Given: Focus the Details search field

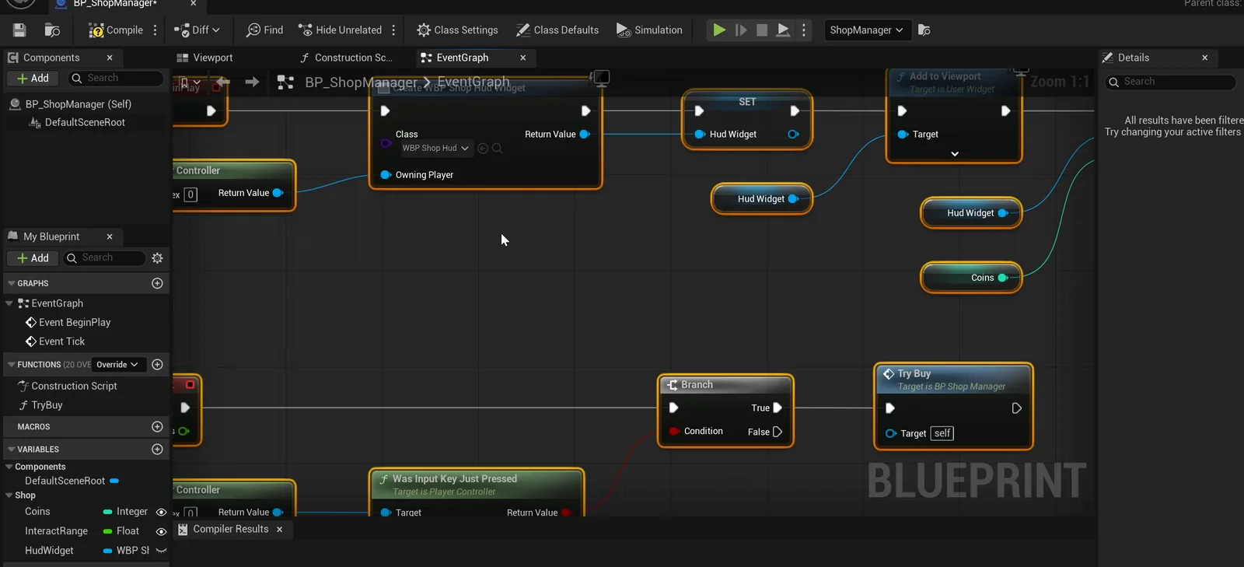Looking at the screenshot, I should point(1171,82).
